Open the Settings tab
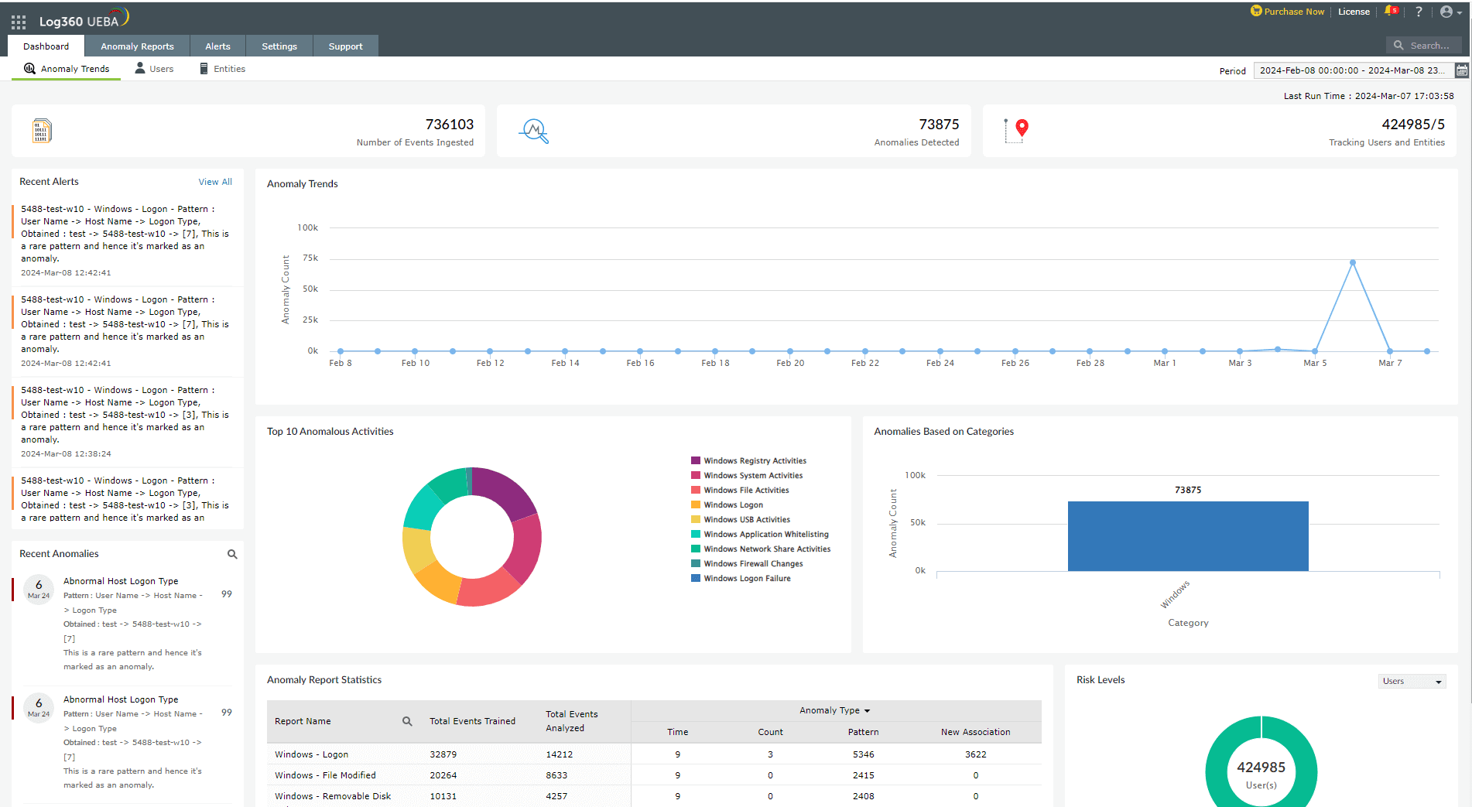Viewport: 1472px width, 807px height. click(x=279, y=46)
